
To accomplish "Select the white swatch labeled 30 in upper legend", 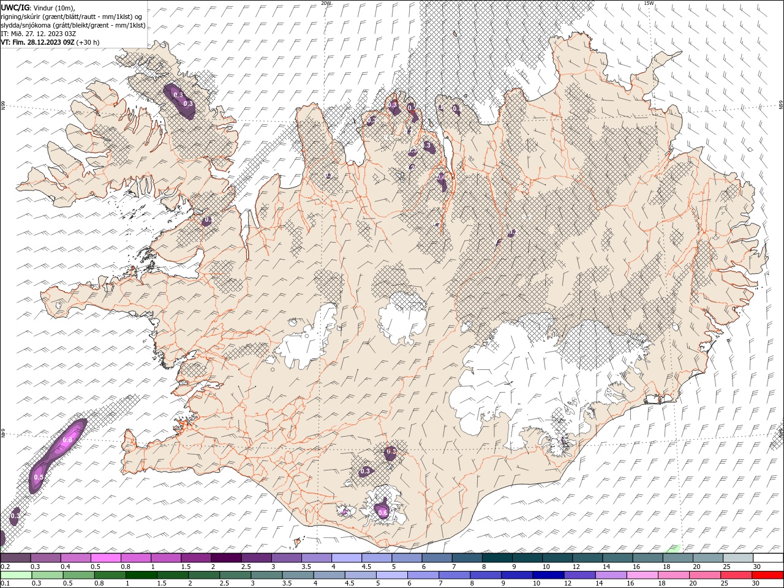I will click(767, 558).
